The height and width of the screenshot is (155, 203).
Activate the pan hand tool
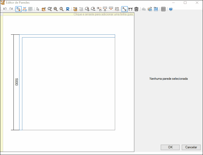pyautogui.click(x=44, y=9)
